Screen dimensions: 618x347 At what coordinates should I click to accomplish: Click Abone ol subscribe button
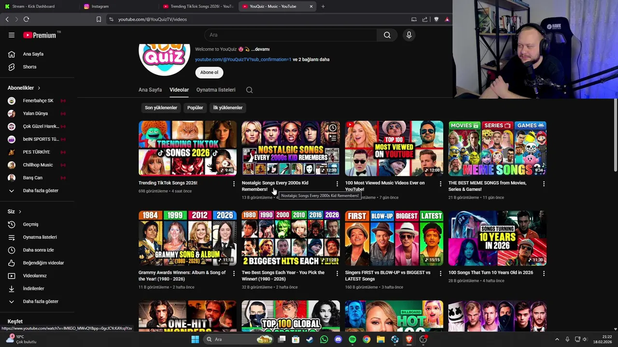pyautogui.click(x=209, y=72)
